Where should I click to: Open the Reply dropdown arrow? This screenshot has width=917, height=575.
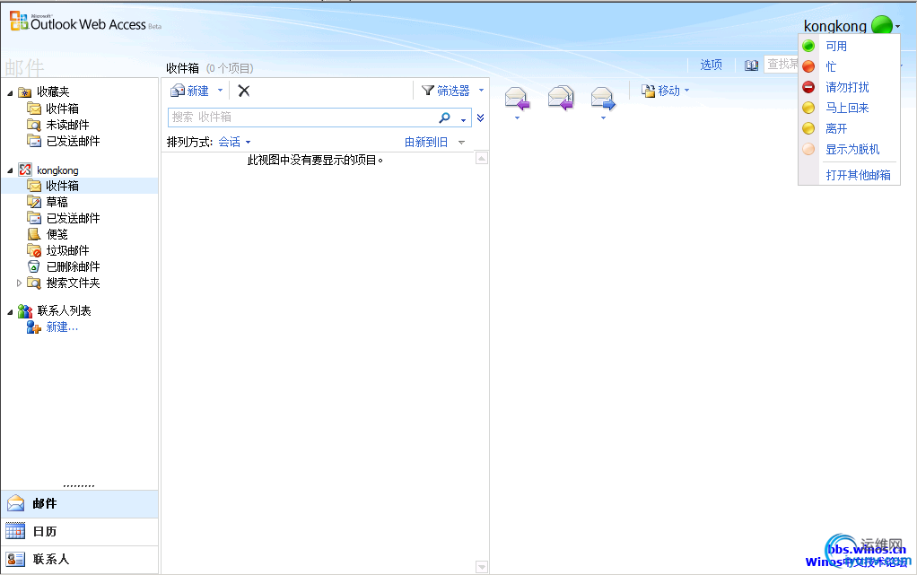[517, 118]
